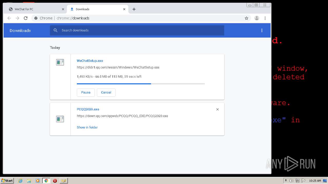Show PCQQ2020.exe in folder
Viewport: 328px width, 184px height.
click(x=87, y=127)
